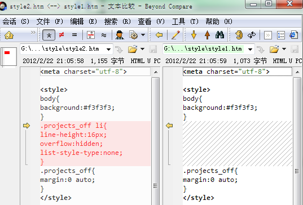Open Rules (referee) icon
303x205 pixels.
(x=120, y=35)
